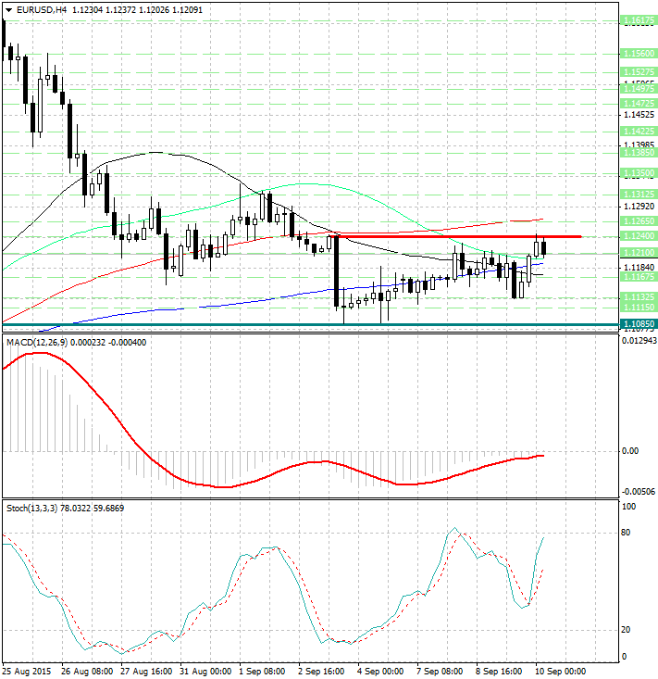
Task: Click the 1.14725 price level label
Action: [639, 104]
